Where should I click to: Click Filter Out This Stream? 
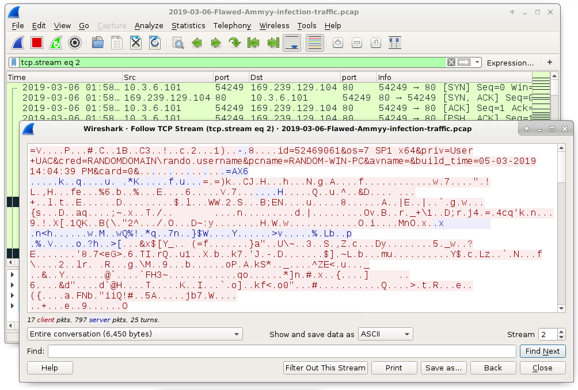(x=325, y=368)
